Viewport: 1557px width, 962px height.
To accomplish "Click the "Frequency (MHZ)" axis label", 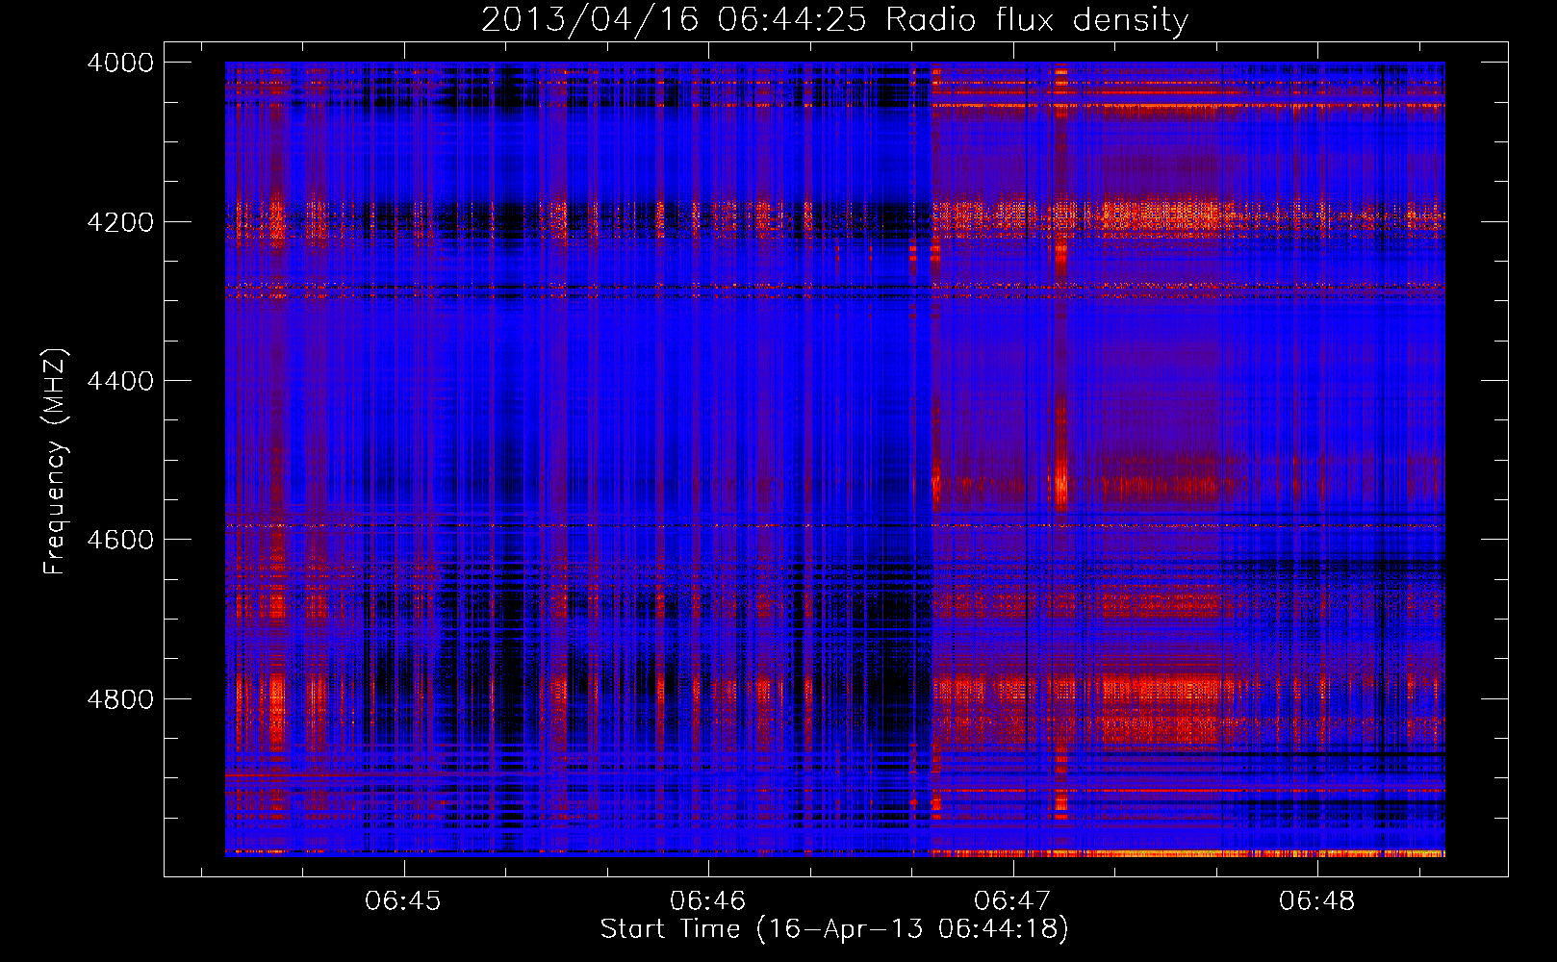I will [x=55, y=462].
